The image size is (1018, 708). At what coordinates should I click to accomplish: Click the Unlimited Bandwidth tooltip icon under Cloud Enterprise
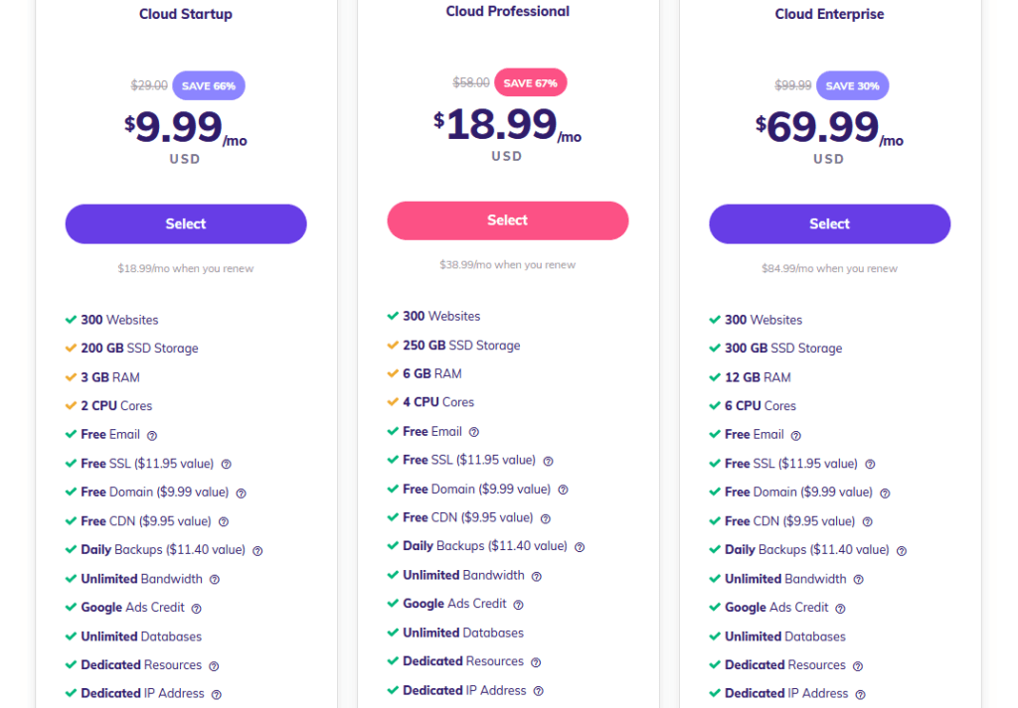(858, 579)
